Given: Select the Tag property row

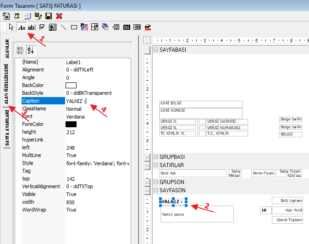Looking at the screenshot, I should [x=76, y=171].
